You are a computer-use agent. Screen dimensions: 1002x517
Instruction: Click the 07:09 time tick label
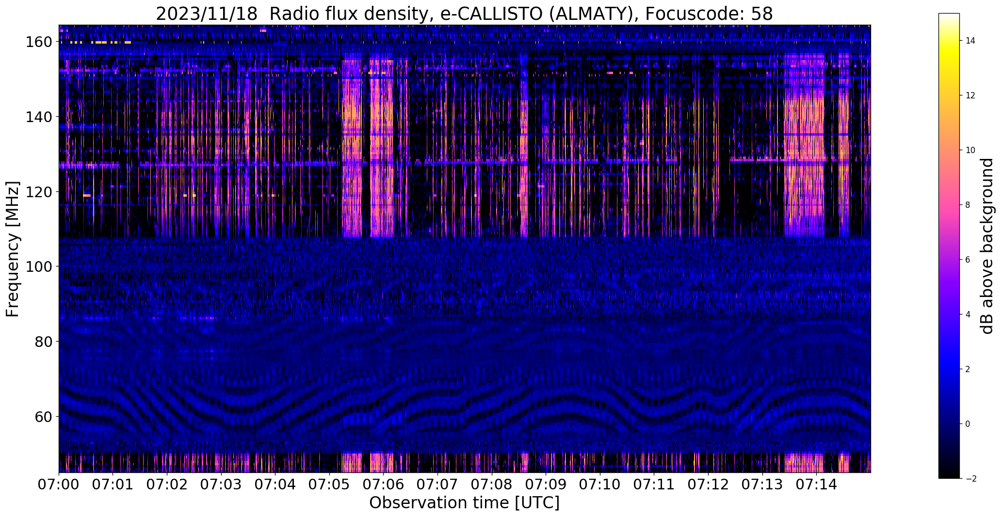click(546, 484)
